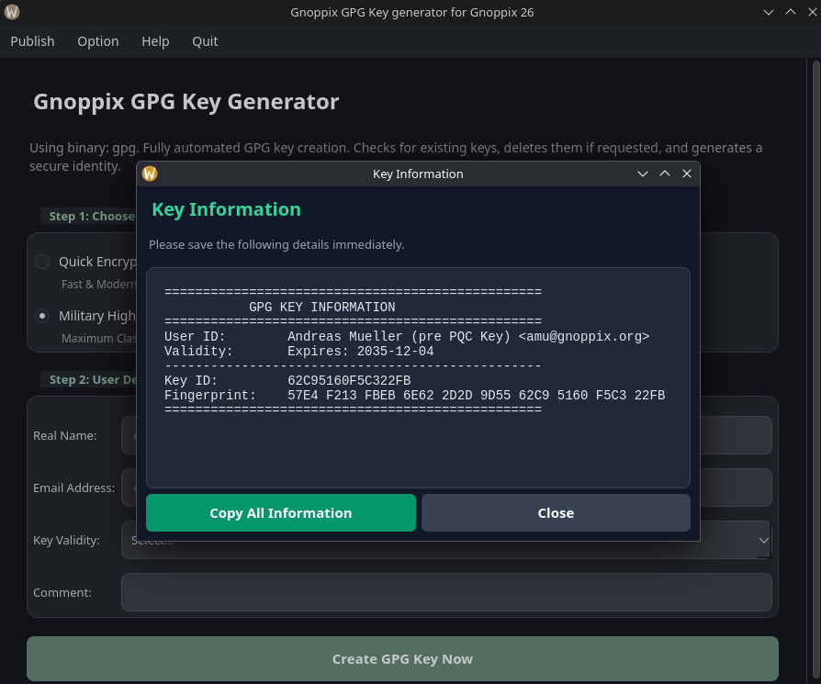The width and height of the screenshot is (821, 684).
Task: Open the Option menu
Action: click(x=98, y=41)
